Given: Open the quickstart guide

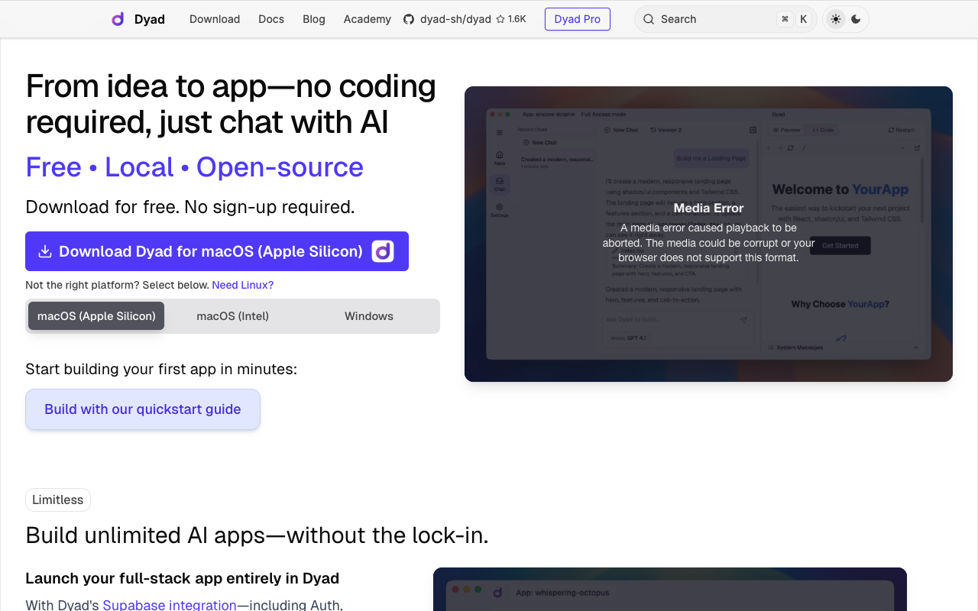Looking at the screenshot, I should (x=142, y=409).
